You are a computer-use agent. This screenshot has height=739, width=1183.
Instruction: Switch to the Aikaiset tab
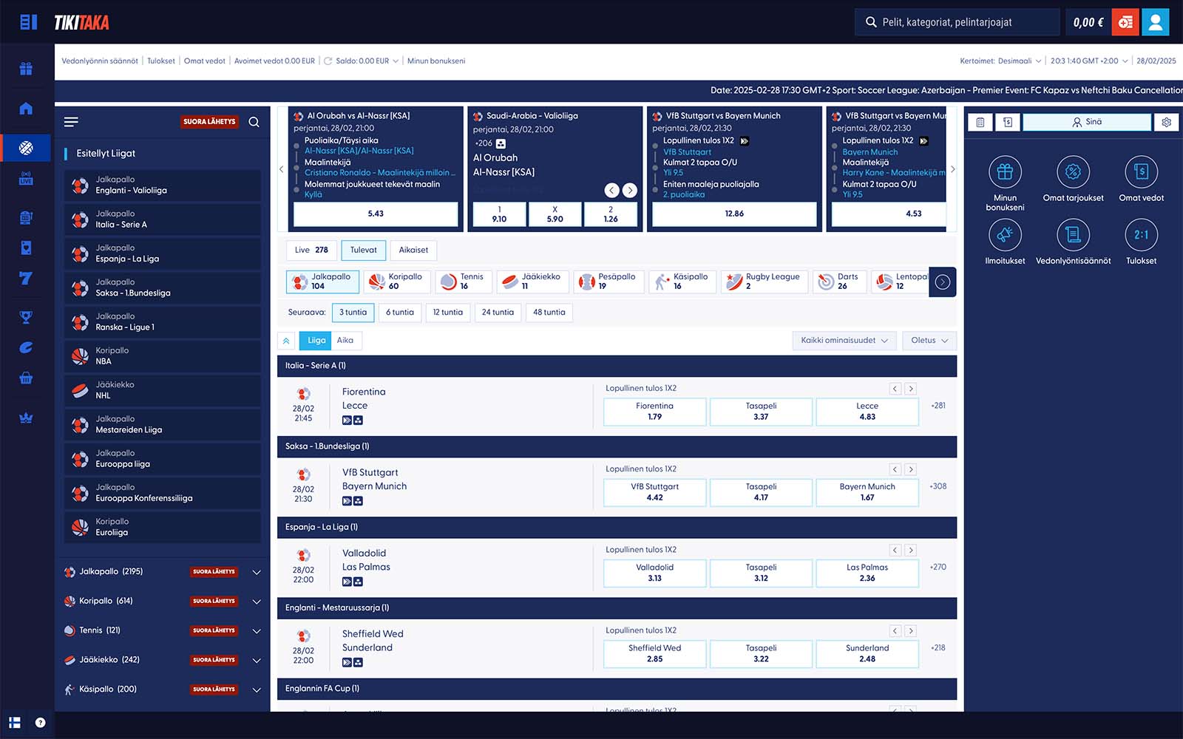click(413, 250)
